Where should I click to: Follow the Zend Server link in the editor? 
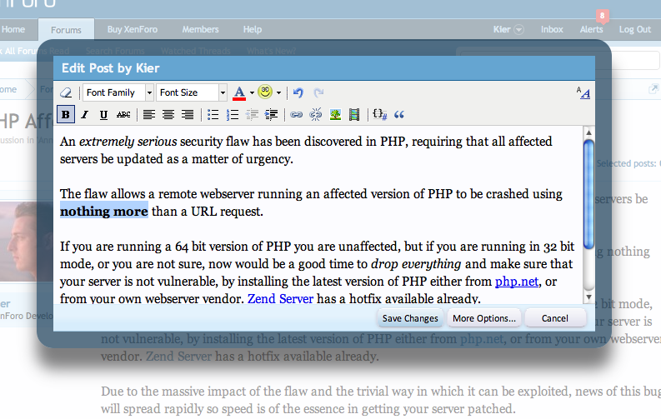tap(280, 298)
